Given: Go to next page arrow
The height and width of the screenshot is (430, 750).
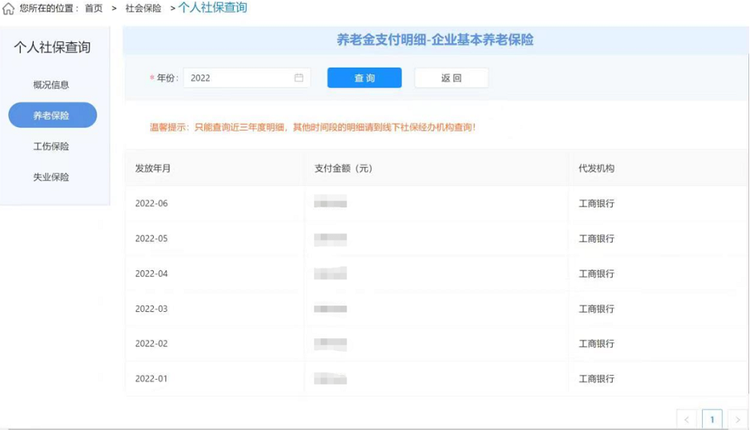Looking at the screenshot, I should [737, 420].
